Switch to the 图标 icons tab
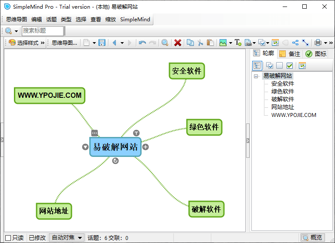The width and height of the screenshot is (335, 243). tap(316, 54)
